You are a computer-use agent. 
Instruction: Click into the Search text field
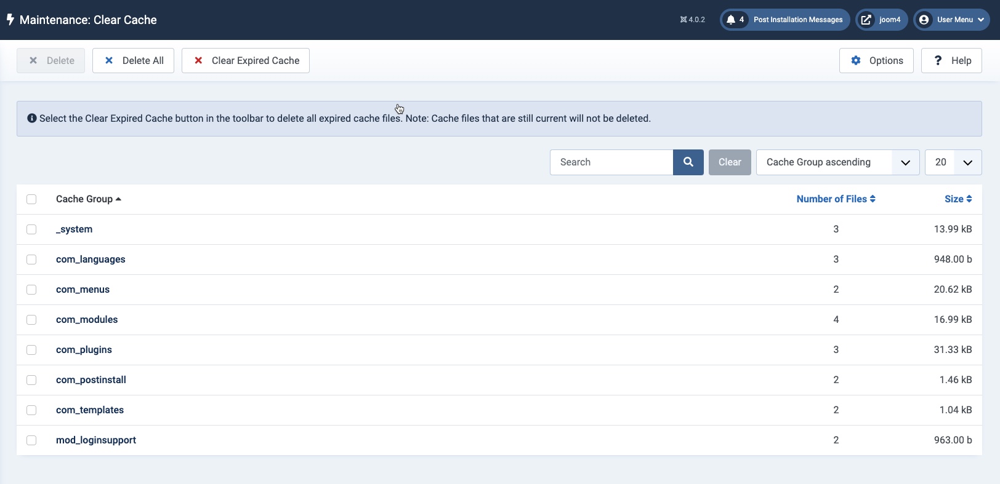[611, 162]
